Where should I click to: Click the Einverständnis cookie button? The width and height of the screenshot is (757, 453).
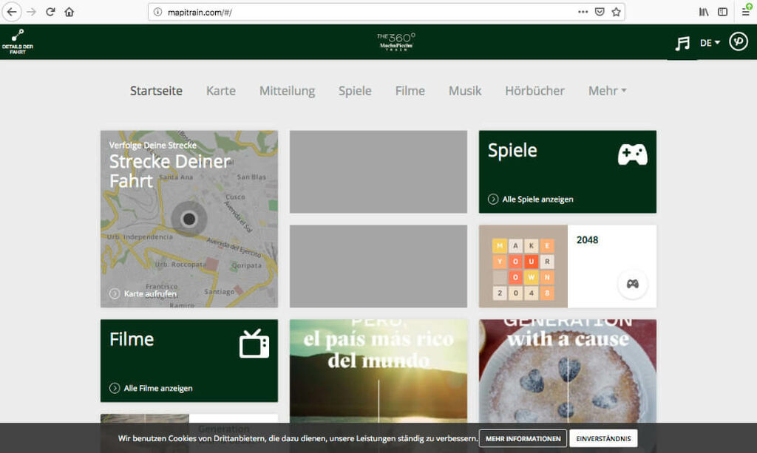click(x=602, y=438)
